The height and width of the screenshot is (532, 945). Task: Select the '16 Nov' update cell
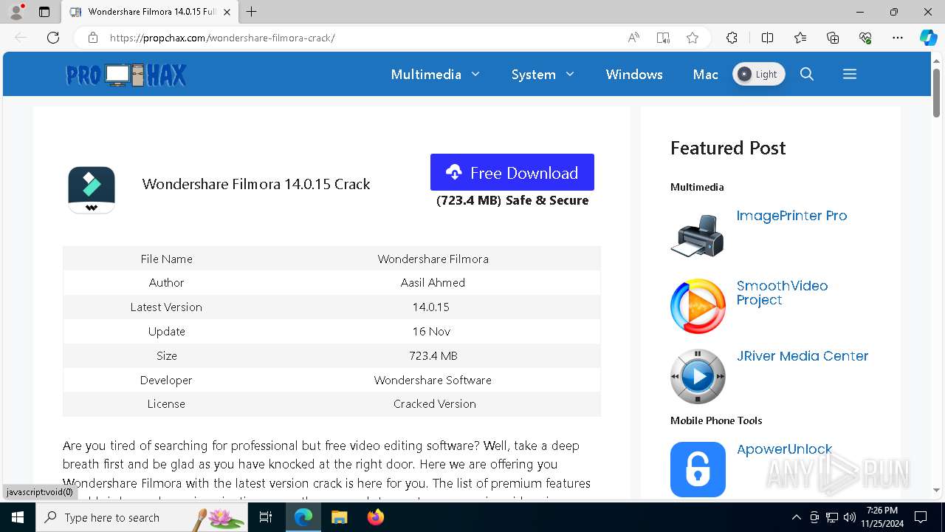click(x=431, y=331)
